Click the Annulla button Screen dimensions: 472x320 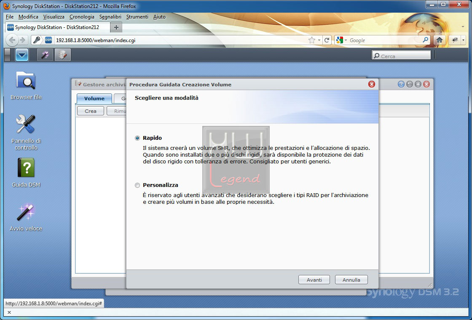coord(351,280)
